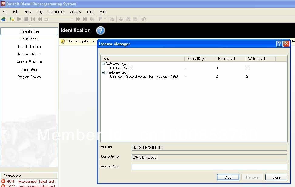Close the License Manager dialog with X
The width and height of the screenshot is (295, 187).
coord(286,44)
